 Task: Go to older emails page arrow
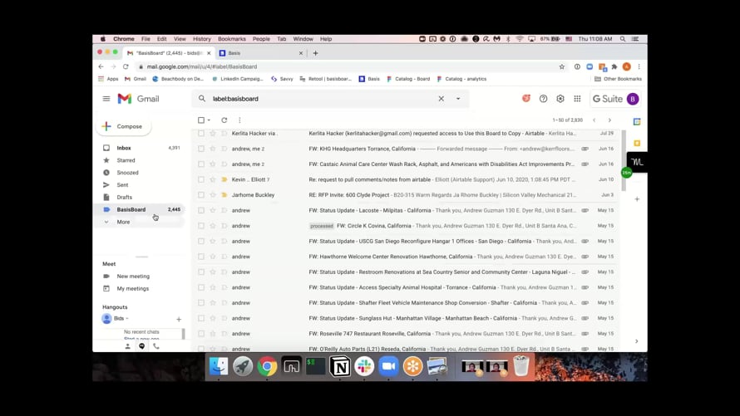point(609,120)
